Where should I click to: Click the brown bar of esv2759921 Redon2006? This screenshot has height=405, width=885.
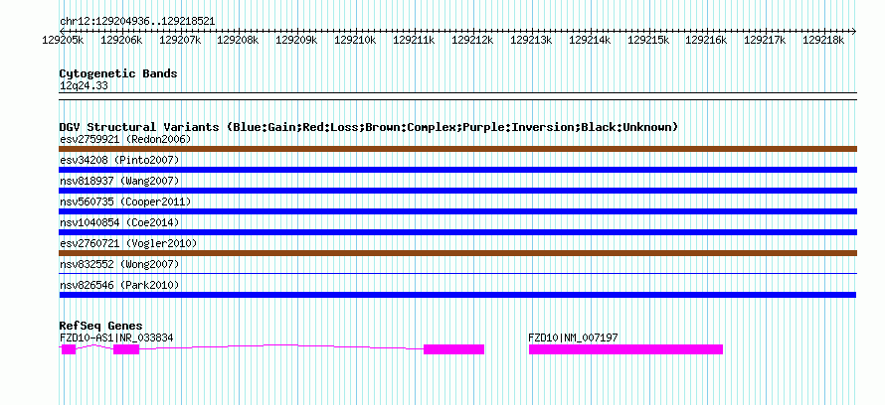click(457, 149)
